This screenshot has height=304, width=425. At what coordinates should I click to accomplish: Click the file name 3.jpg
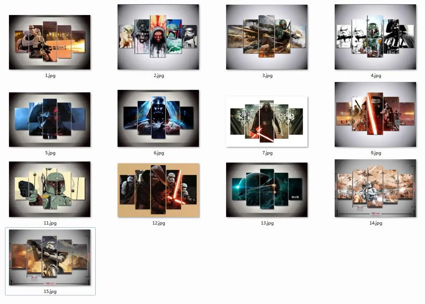[268, 76]
